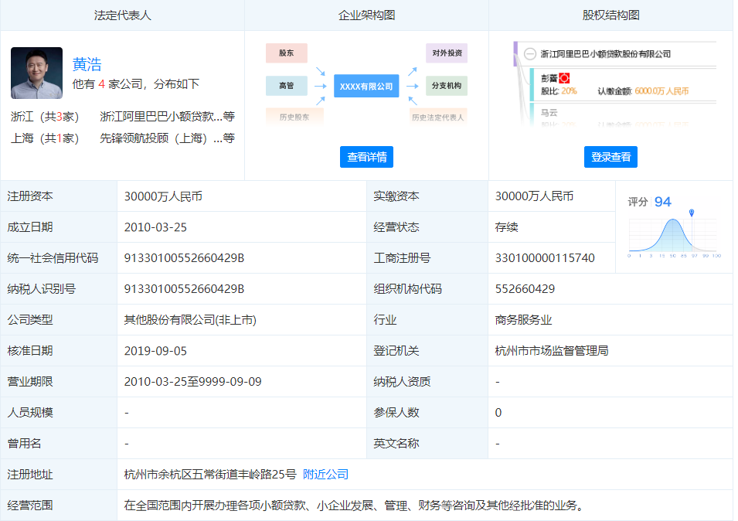Open the 附近公司 link
Viewport: 738px width, 521px height.
click(325, 475)
